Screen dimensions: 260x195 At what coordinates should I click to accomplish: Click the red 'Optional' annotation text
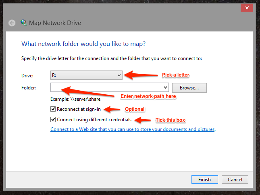coord(135,109)
